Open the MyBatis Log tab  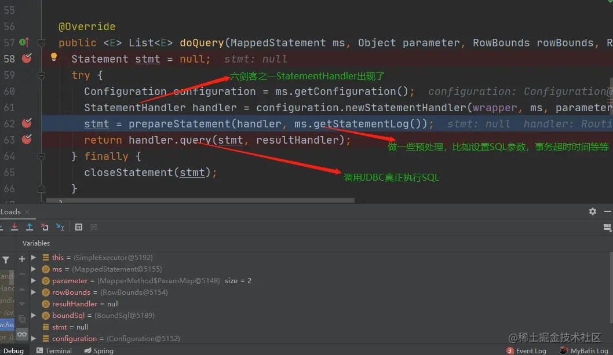[584, 351]
